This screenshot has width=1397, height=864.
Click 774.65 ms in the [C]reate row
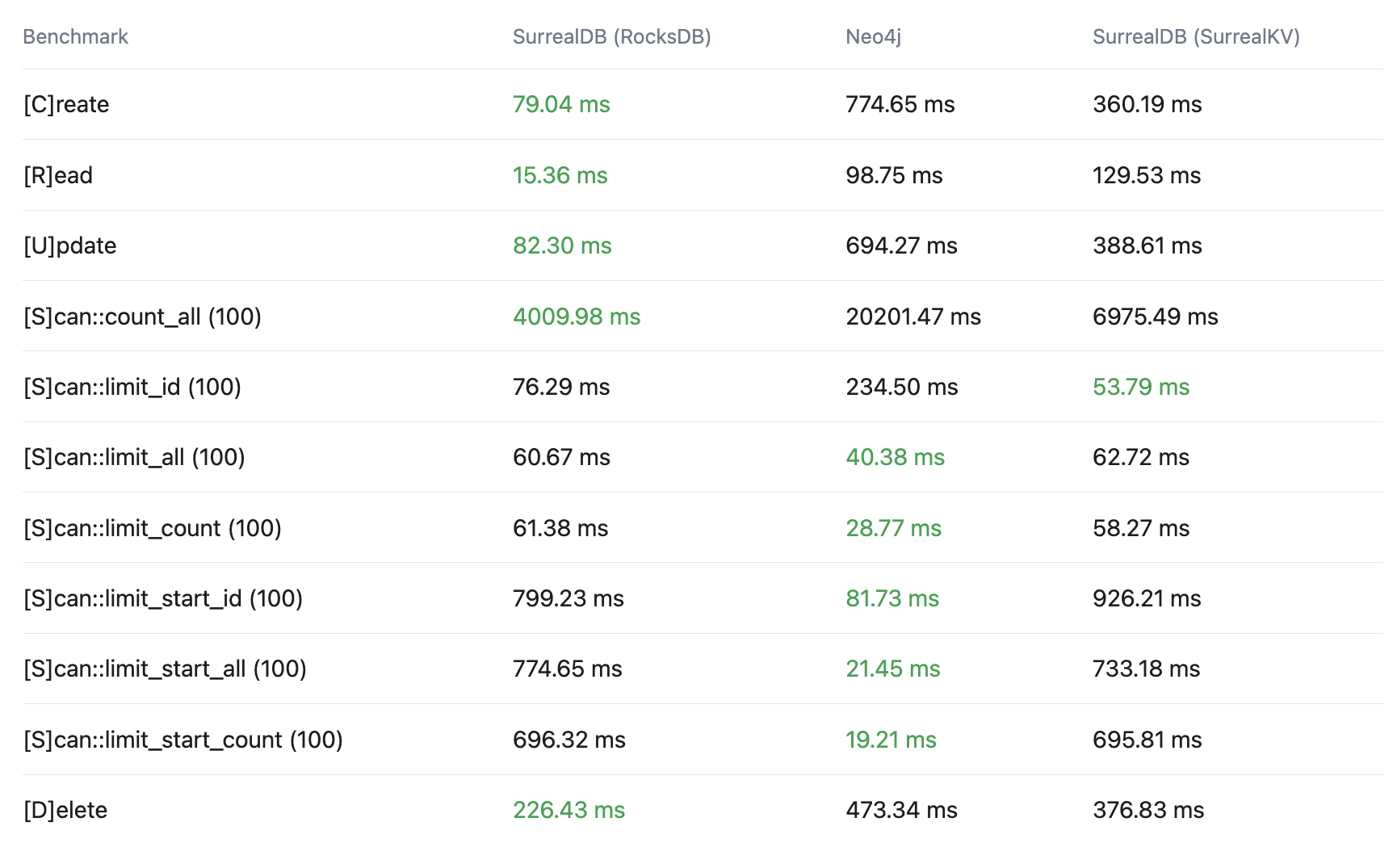pyautogui.click(x=900, y=104)
